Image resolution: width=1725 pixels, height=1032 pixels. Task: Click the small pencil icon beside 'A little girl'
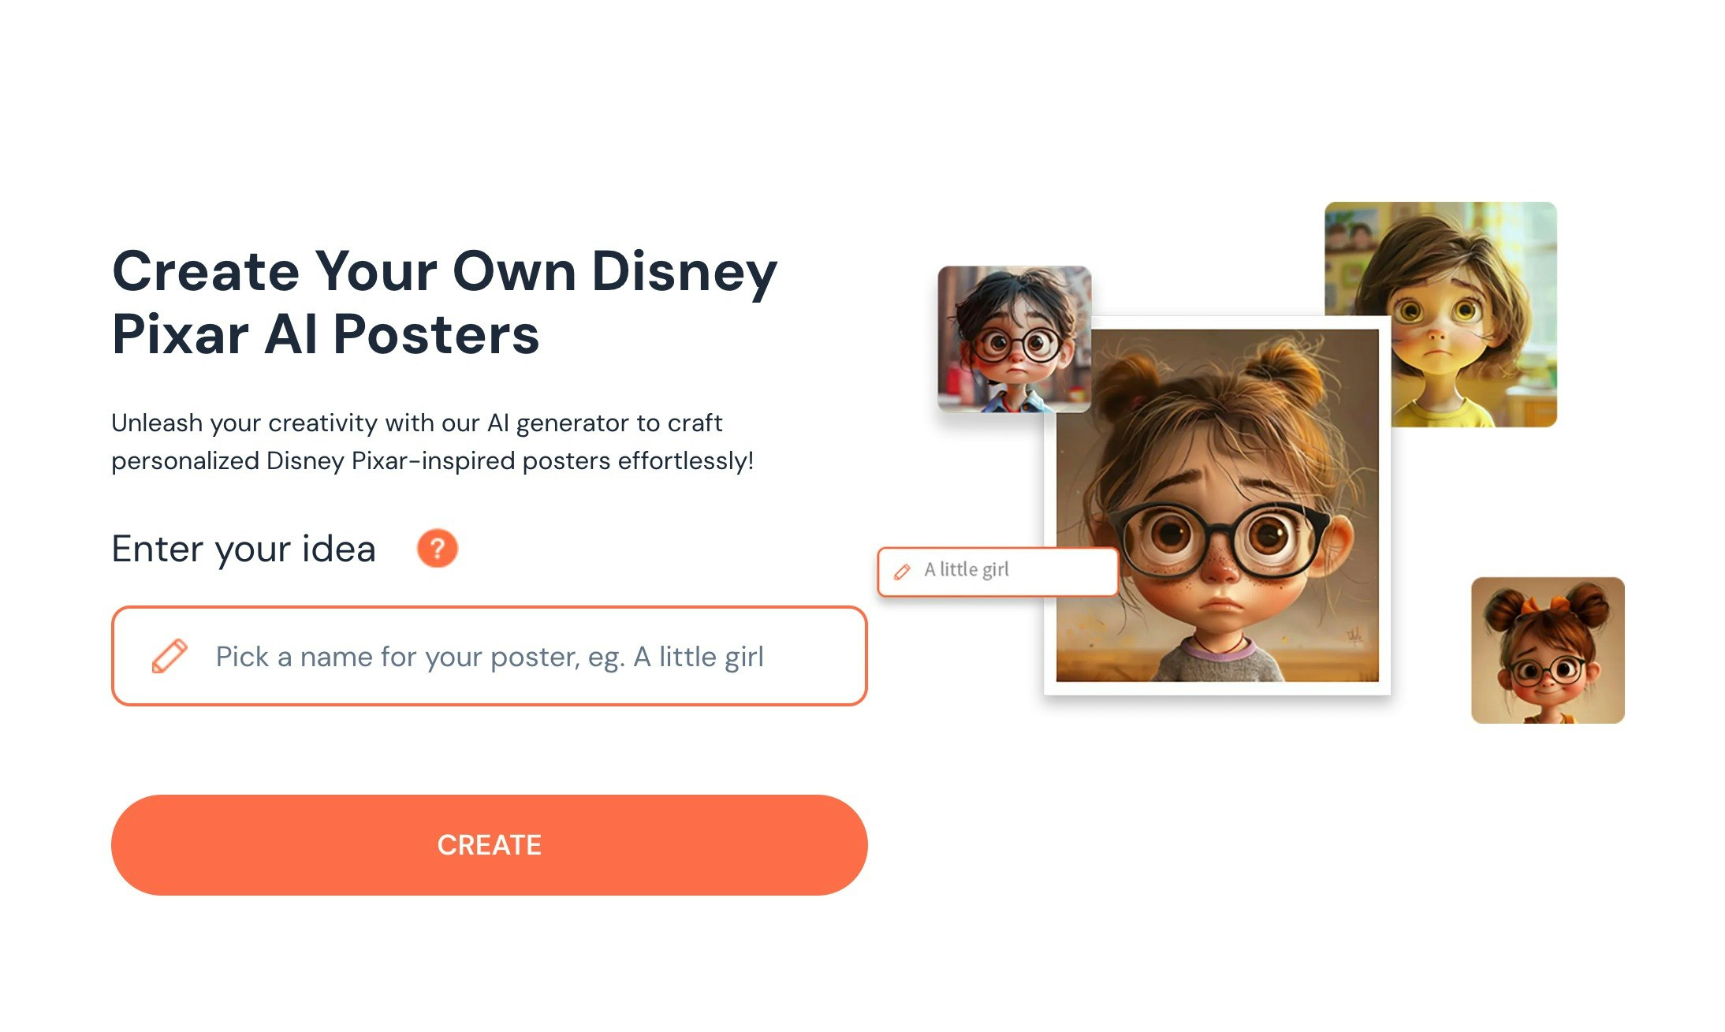(902, 572)
